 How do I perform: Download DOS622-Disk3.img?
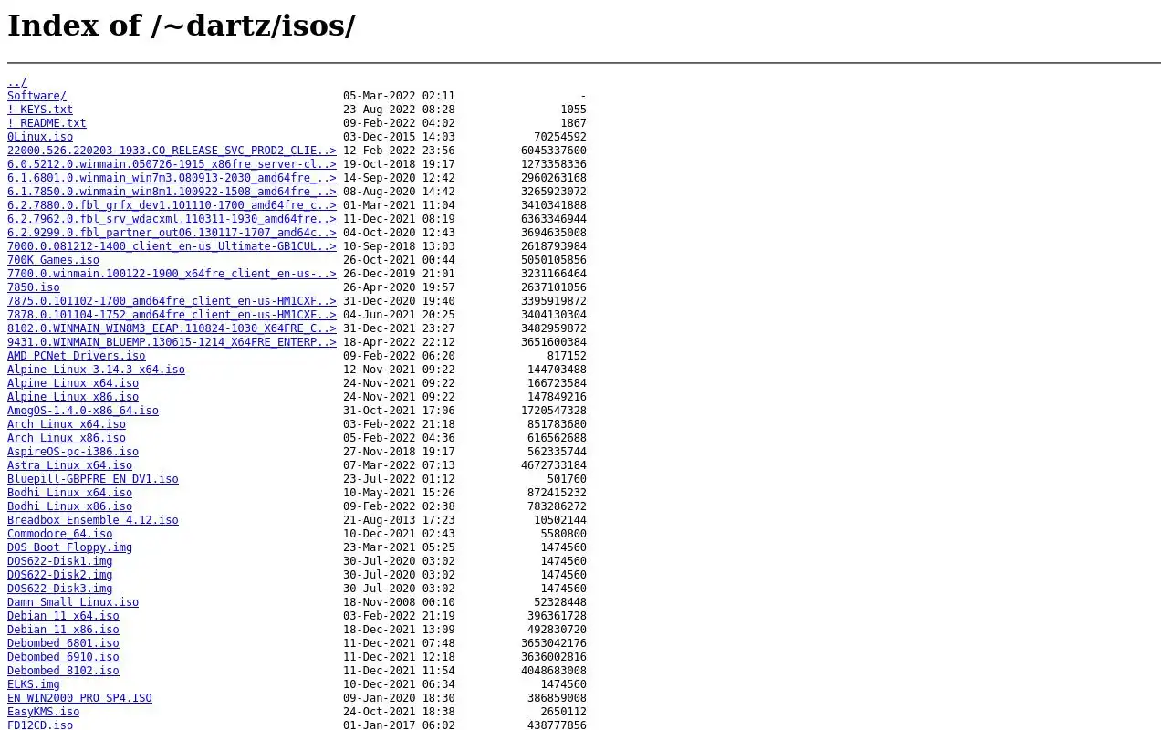[60, 589]
